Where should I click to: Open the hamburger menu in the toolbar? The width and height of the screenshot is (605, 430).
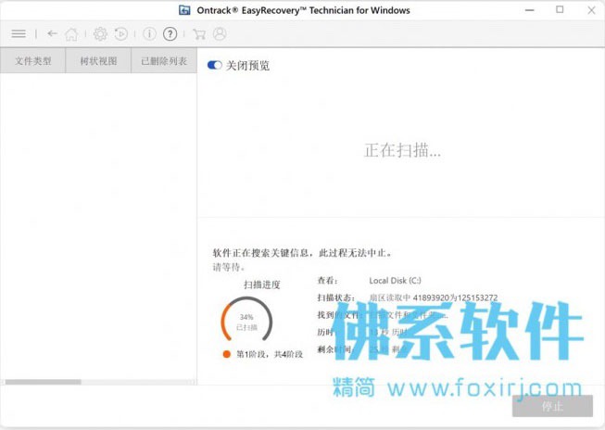(19, 34)
